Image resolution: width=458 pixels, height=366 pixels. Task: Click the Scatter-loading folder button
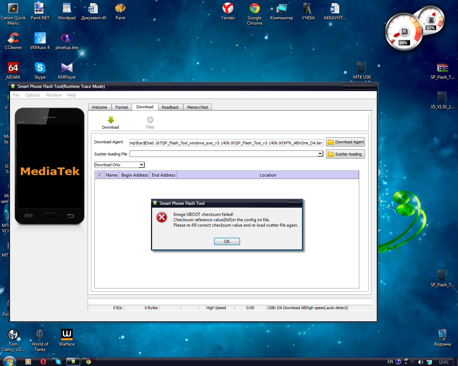(x=345, y=154)
